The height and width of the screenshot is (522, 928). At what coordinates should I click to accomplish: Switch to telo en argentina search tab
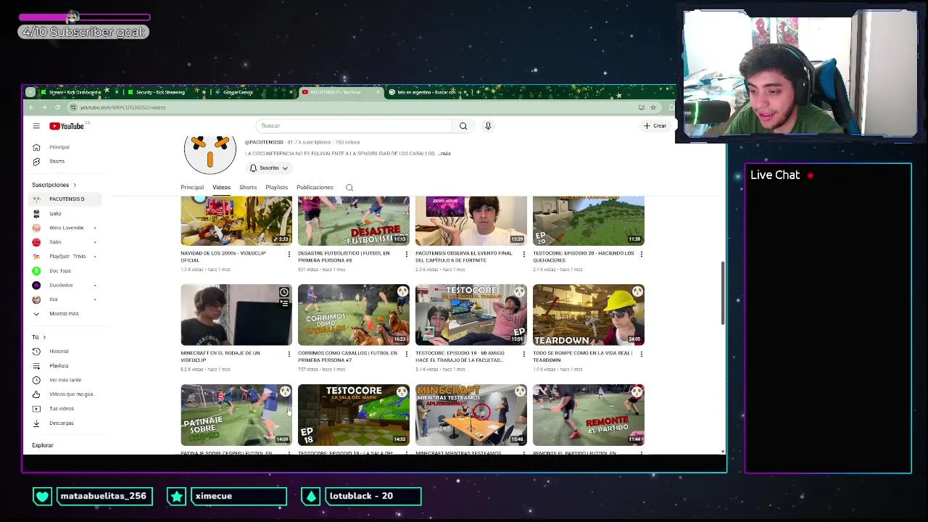pyautogui.click(x=426, y=92)
